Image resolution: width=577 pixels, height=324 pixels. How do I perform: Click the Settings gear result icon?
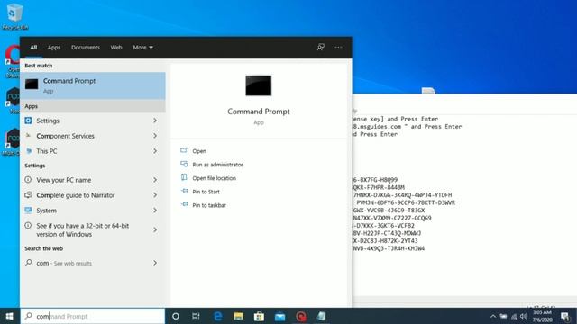click(28, 121)
